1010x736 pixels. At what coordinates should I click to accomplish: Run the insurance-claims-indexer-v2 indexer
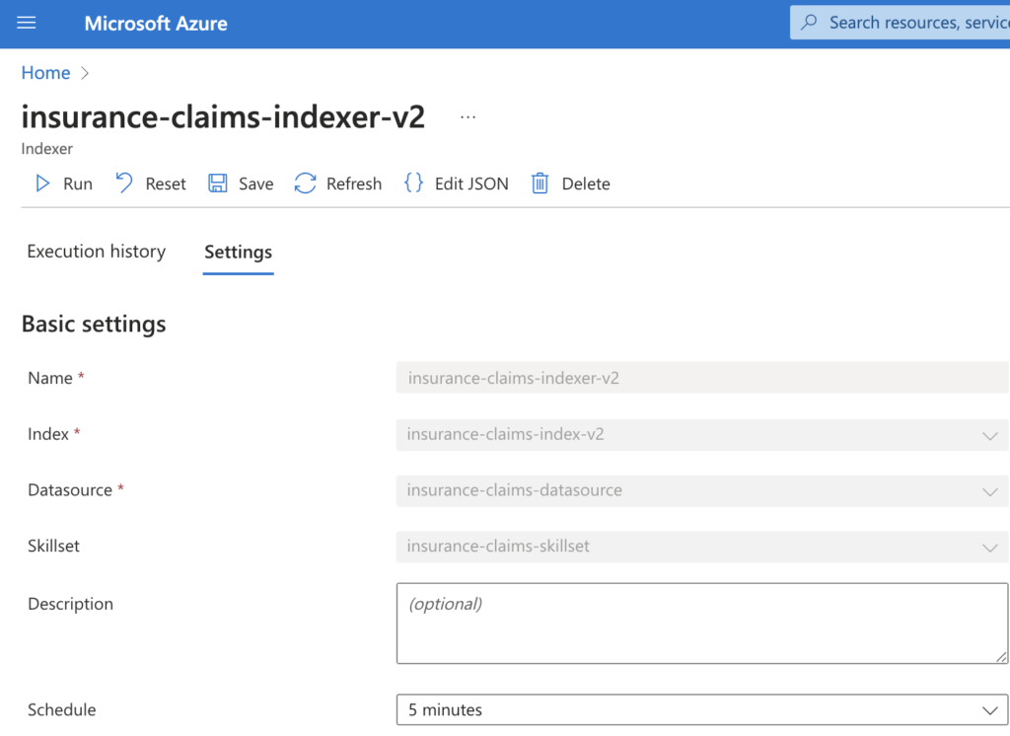(63, 184)
